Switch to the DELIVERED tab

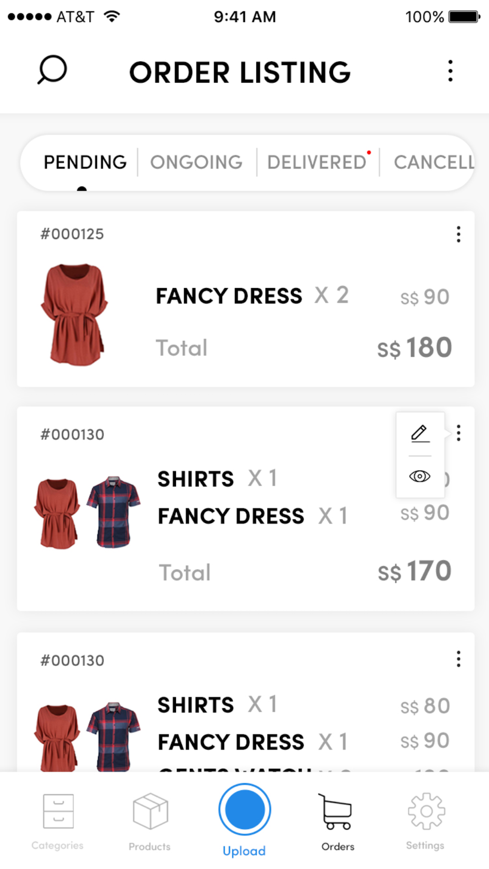[317, 162]
